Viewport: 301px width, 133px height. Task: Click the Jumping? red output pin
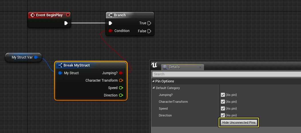click(x=121, y=73)
